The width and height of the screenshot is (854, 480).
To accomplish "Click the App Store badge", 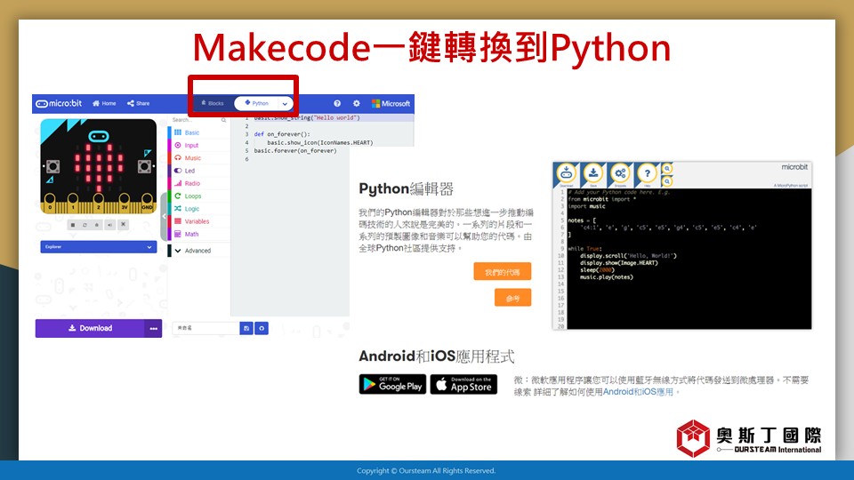I will tap(463, 384).
